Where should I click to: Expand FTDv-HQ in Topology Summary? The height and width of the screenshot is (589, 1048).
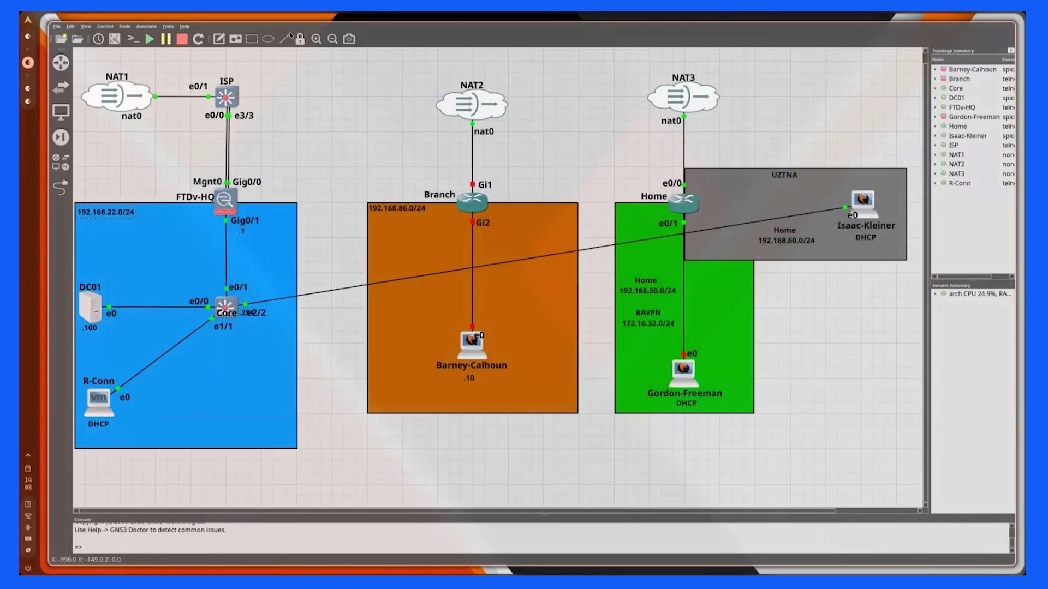tap(935, 107)
